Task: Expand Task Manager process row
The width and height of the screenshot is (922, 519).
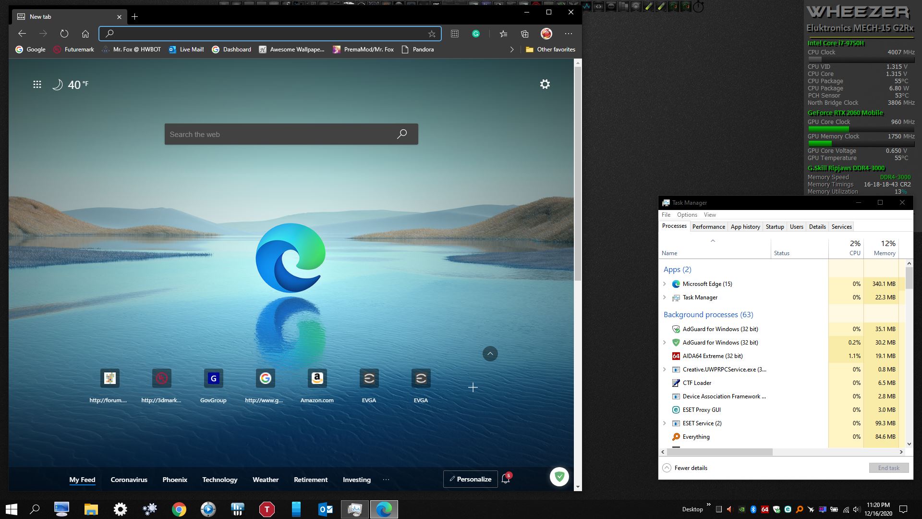Action: [665, 297]
